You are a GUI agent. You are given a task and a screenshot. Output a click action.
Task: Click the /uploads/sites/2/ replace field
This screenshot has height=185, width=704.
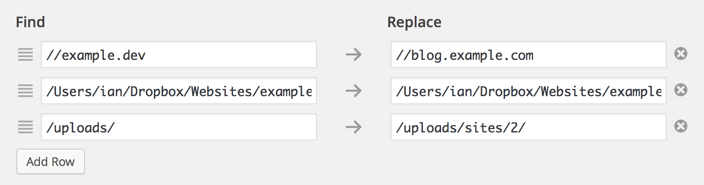[x=528, y=127]
